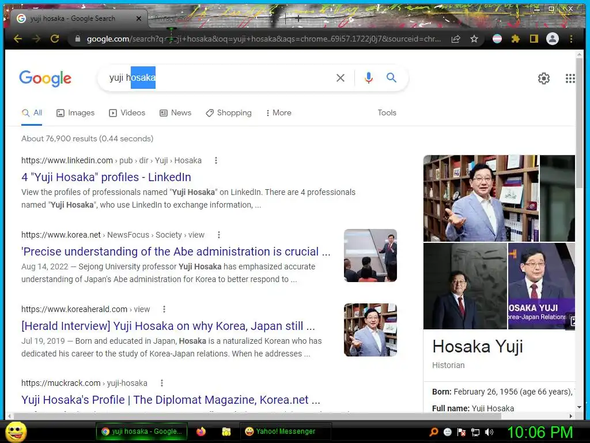Click the Chrome address bar URL
The image size is (590, 443).
[x=263, y=39]
